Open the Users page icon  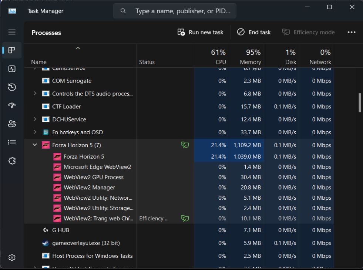[12, 124]
